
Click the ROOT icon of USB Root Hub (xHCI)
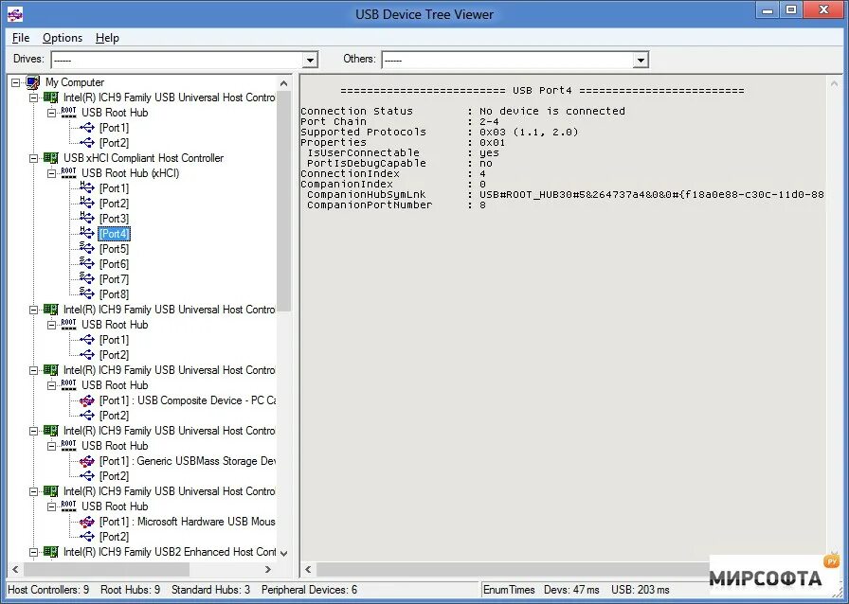point(69,172)
